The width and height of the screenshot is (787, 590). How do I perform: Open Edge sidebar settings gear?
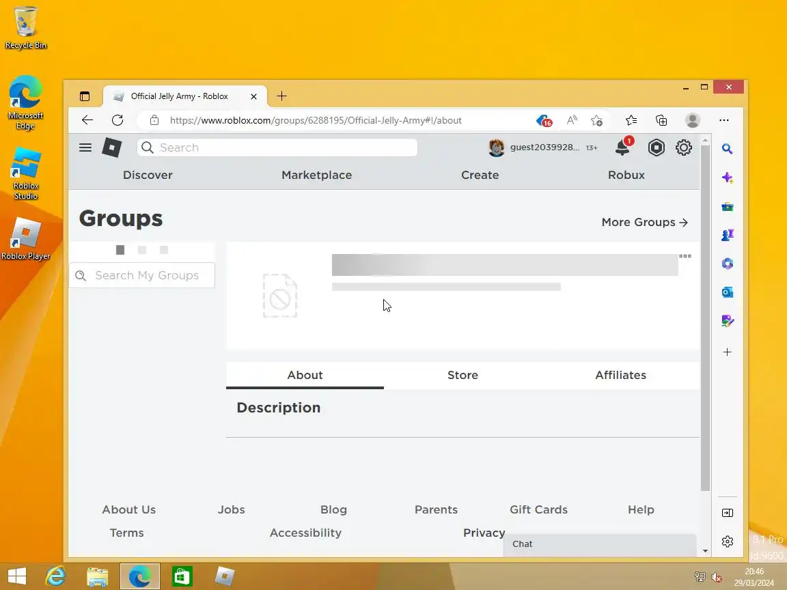(728, 542)
